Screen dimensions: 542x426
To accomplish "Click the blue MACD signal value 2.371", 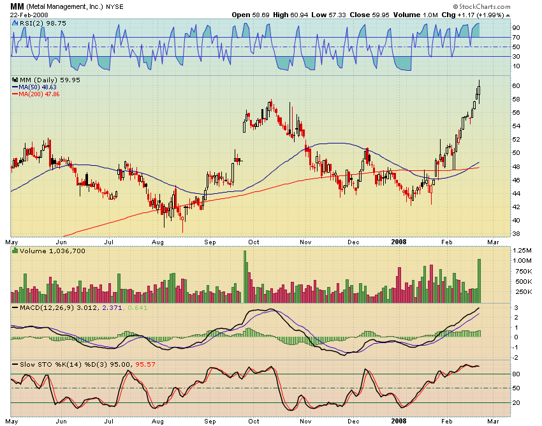I will pos(112,308).
